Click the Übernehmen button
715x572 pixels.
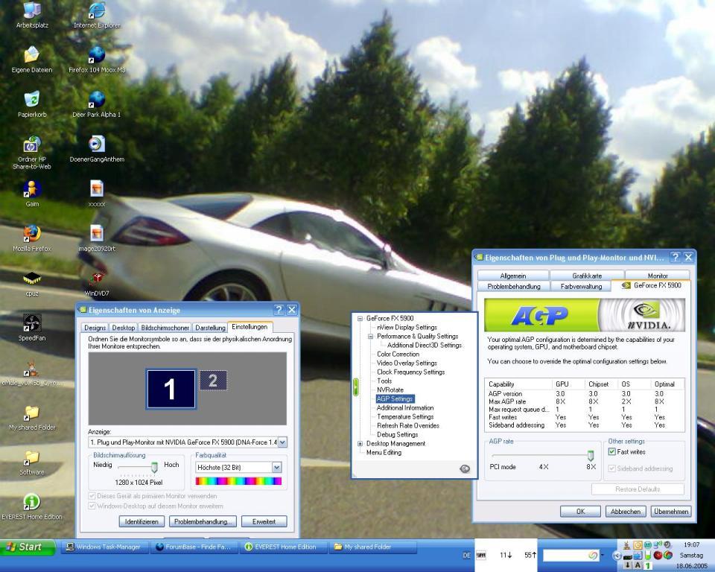point(671,512)
